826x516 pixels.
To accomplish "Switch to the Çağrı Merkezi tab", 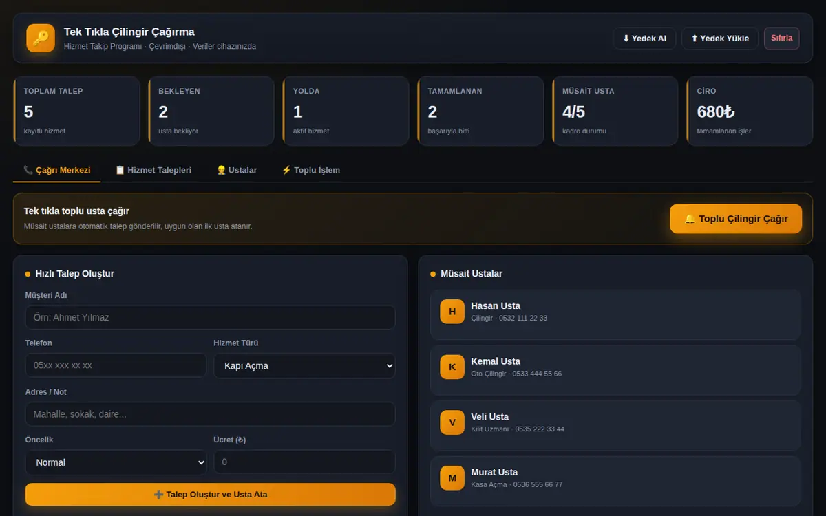I will 57,170.
